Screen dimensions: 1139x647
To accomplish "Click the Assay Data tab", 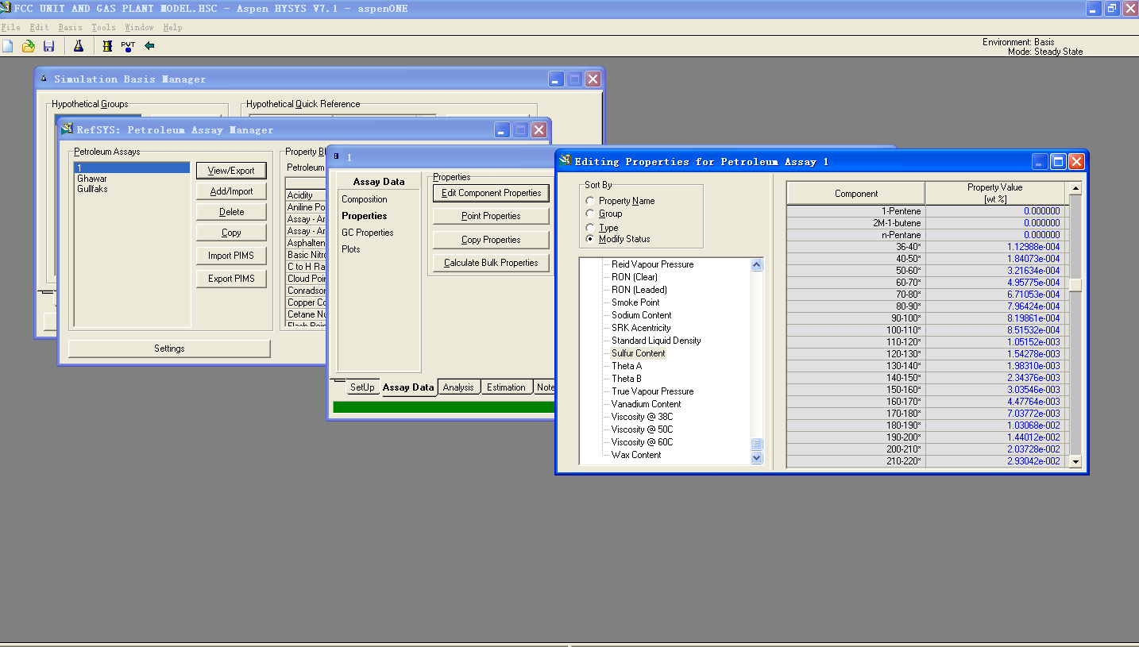I will click(408, 387).
